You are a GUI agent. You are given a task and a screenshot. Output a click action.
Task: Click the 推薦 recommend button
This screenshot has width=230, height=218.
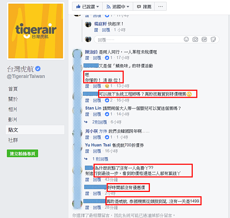[144, 7]
